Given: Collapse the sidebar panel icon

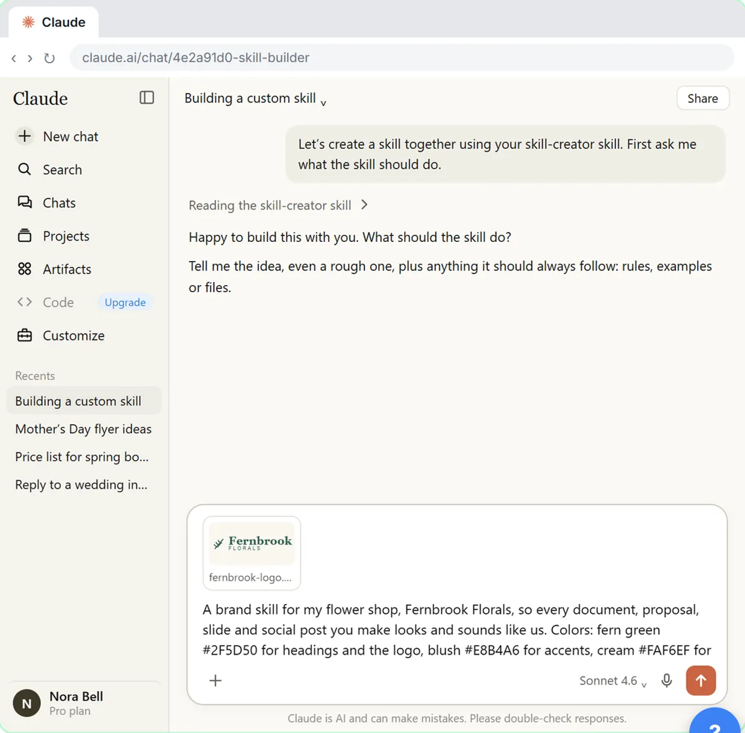Looking at the screenshot, I should (x=147, y=97).
